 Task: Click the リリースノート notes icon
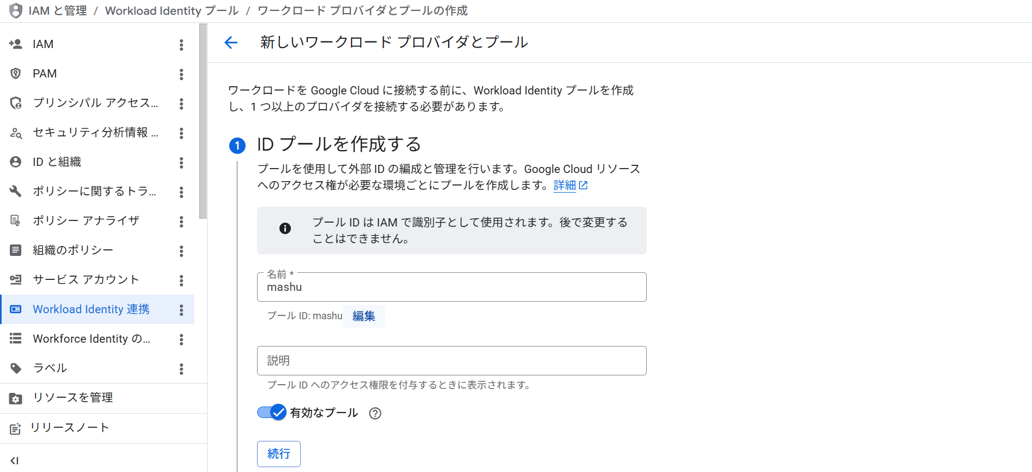15,428
